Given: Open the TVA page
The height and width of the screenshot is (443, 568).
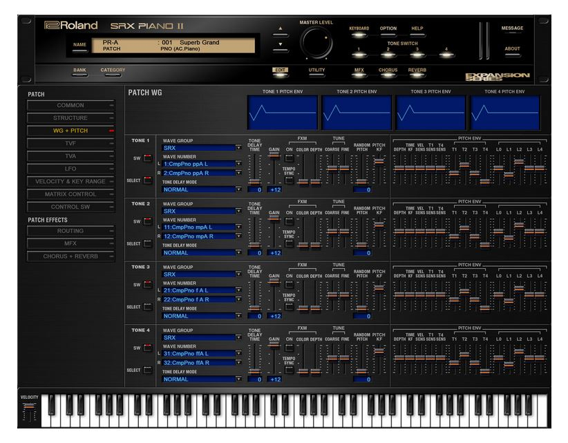Looking at the screenshot, I should 70,156.
